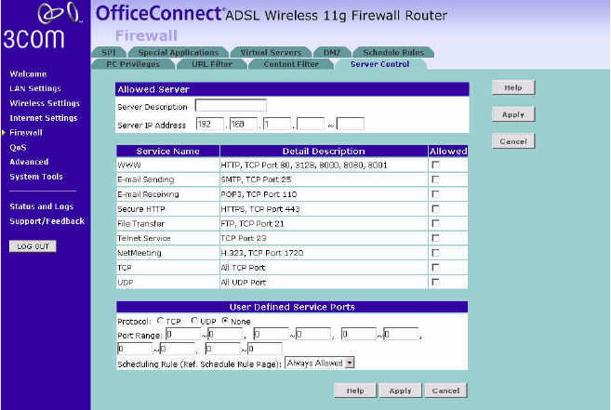Image resolution: width=611 pixels, height=410 pixels.
Task: Click 'SMTP, TCP Port 25' description
Action: pos(256,179)
